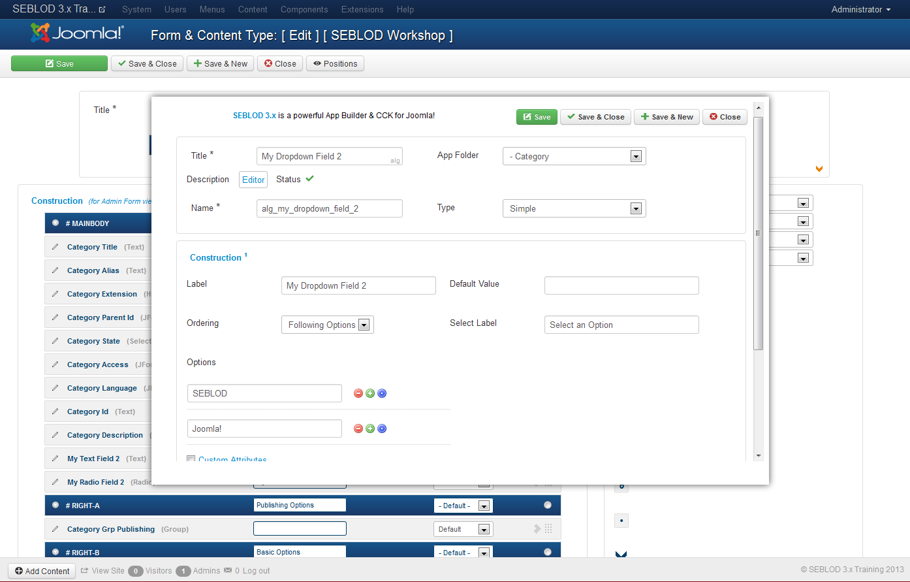Click the pencil icon beside Category Alias
This screenshot has height=582, width=910.
pyautogui.click(x=55, y=270)
